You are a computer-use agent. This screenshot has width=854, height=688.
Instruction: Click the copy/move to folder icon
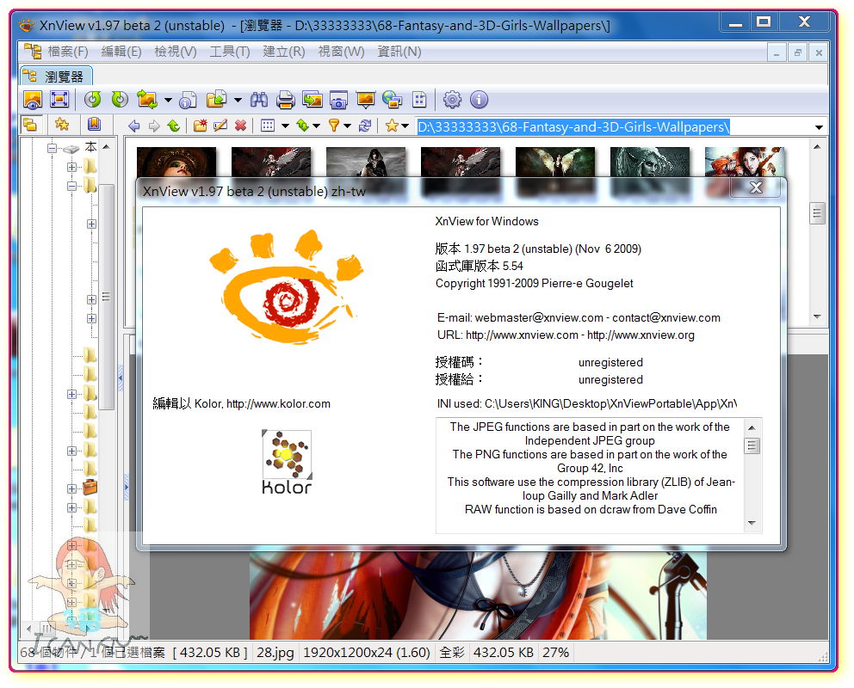(x=216, y=100)
